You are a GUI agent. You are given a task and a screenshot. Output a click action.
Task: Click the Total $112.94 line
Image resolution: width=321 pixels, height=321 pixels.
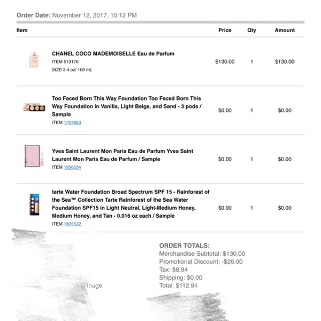click(x=178, y=286)
